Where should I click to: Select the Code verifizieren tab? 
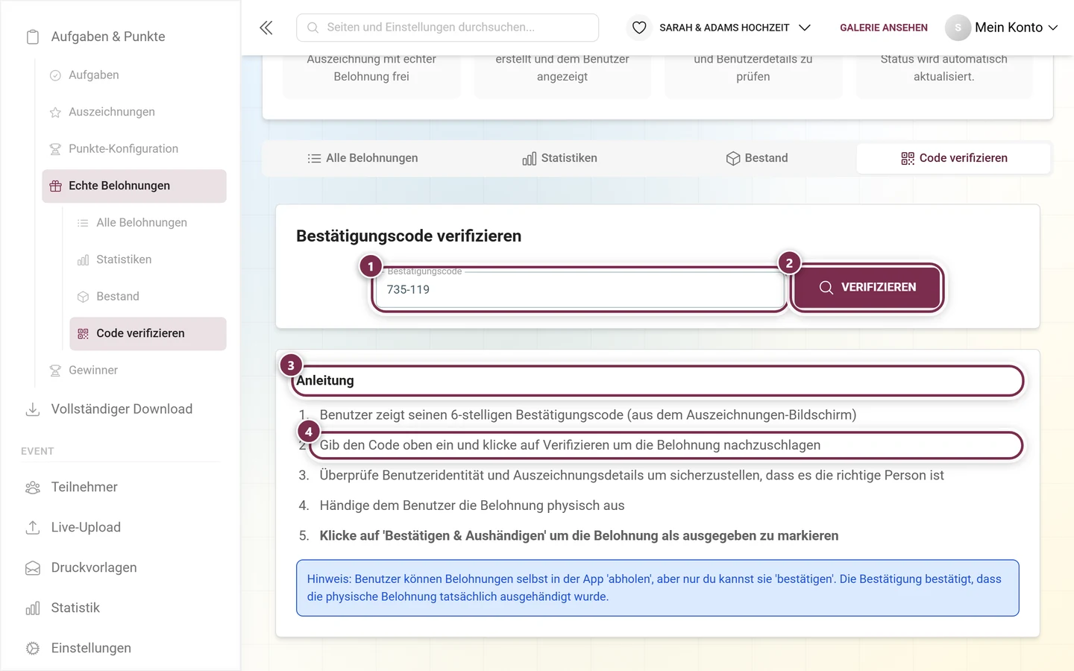coord(954,158)
